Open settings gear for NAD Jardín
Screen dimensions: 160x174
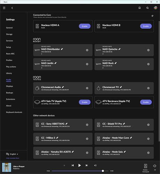87,64
